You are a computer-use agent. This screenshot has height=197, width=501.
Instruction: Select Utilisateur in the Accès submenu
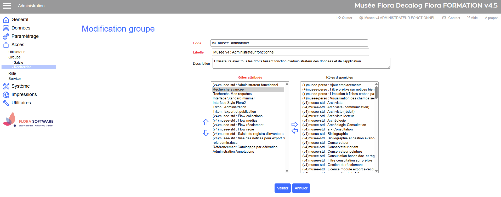coord(16,52)
